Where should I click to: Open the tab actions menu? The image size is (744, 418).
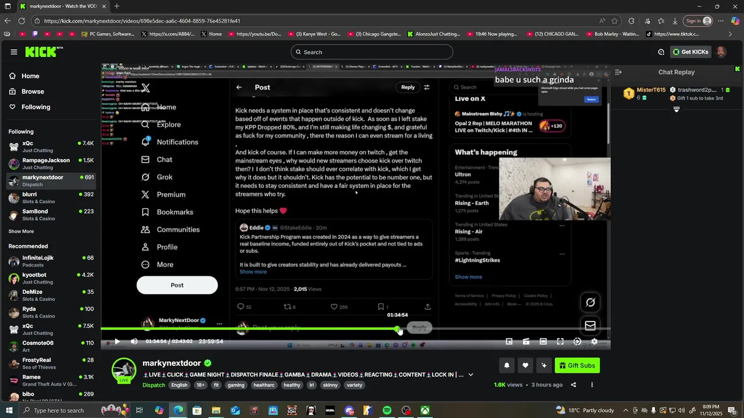tap(7, 6)
